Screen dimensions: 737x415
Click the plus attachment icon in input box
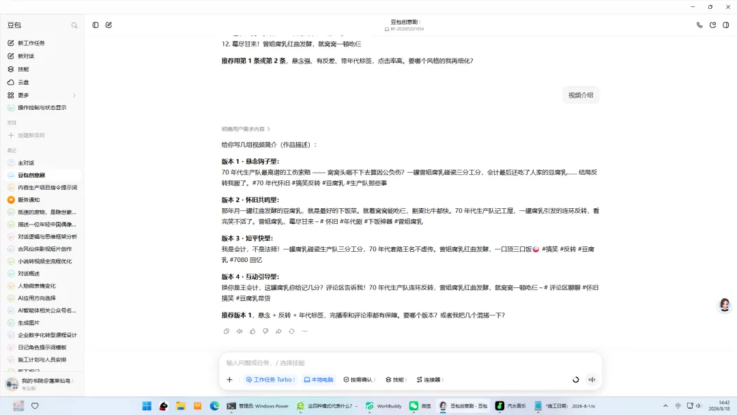point(229,380)
